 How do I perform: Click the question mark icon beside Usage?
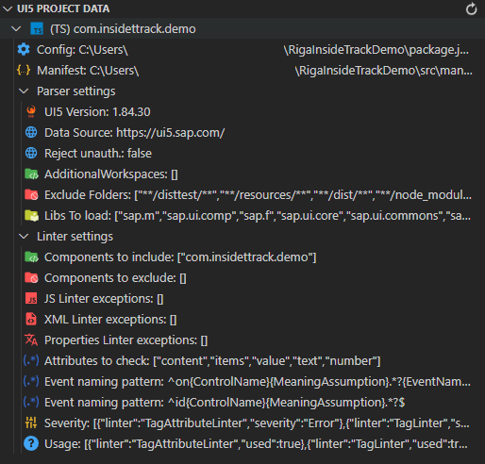tap(31, 444)
